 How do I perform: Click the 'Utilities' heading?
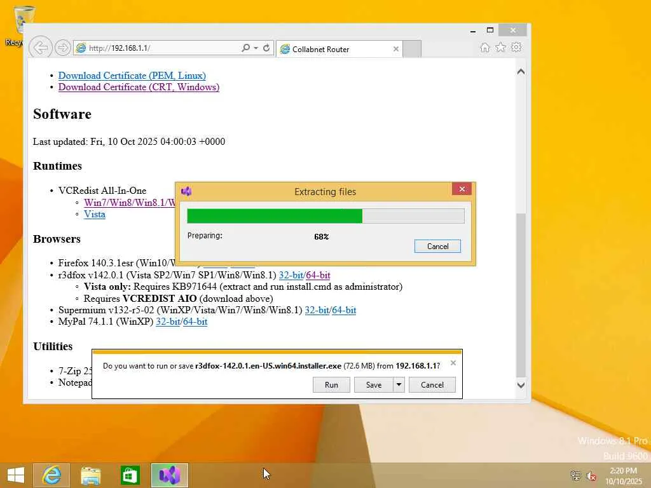pyautogui.click(x=53, y=346)
